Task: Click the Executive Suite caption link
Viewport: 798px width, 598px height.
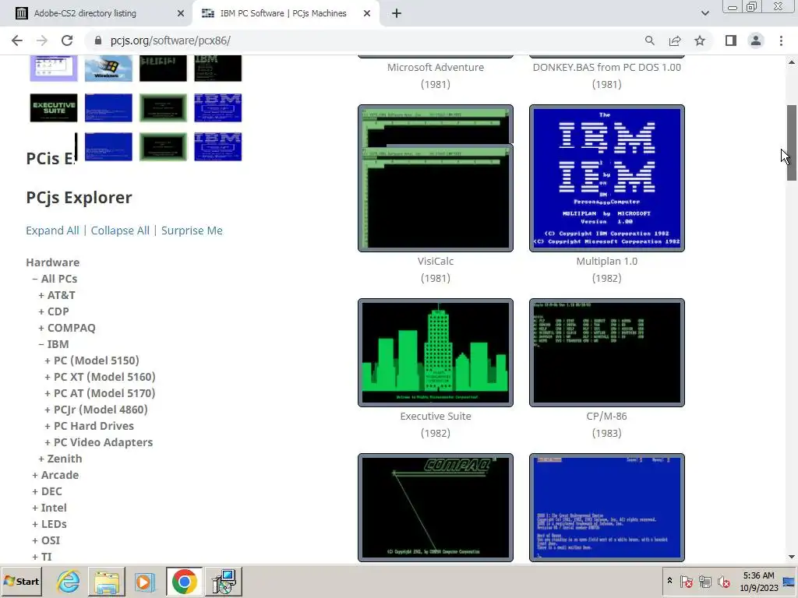Action: [x=436, y=416]
